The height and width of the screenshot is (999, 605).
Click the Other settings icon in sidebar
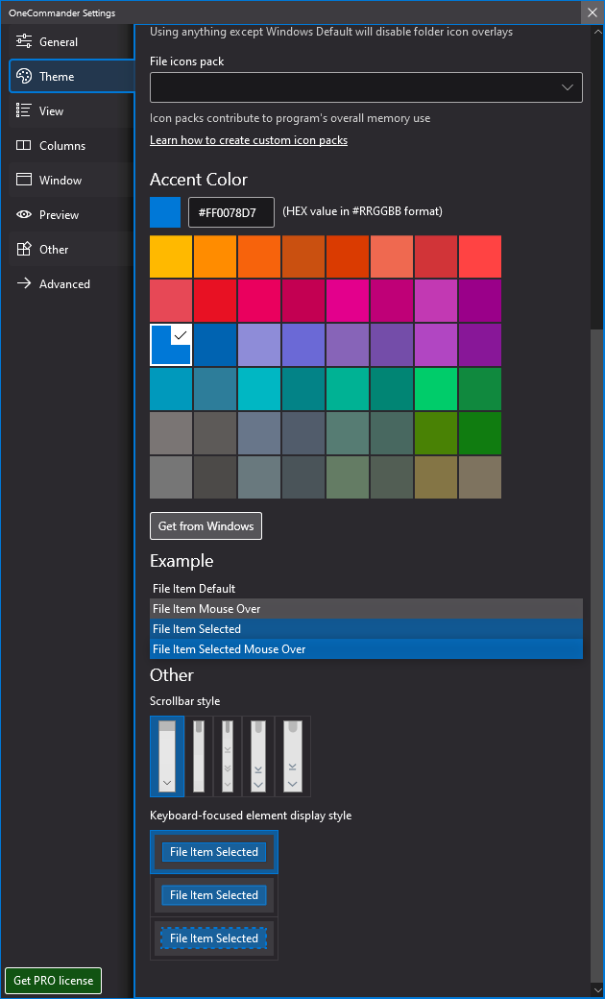tap(24, 250)
